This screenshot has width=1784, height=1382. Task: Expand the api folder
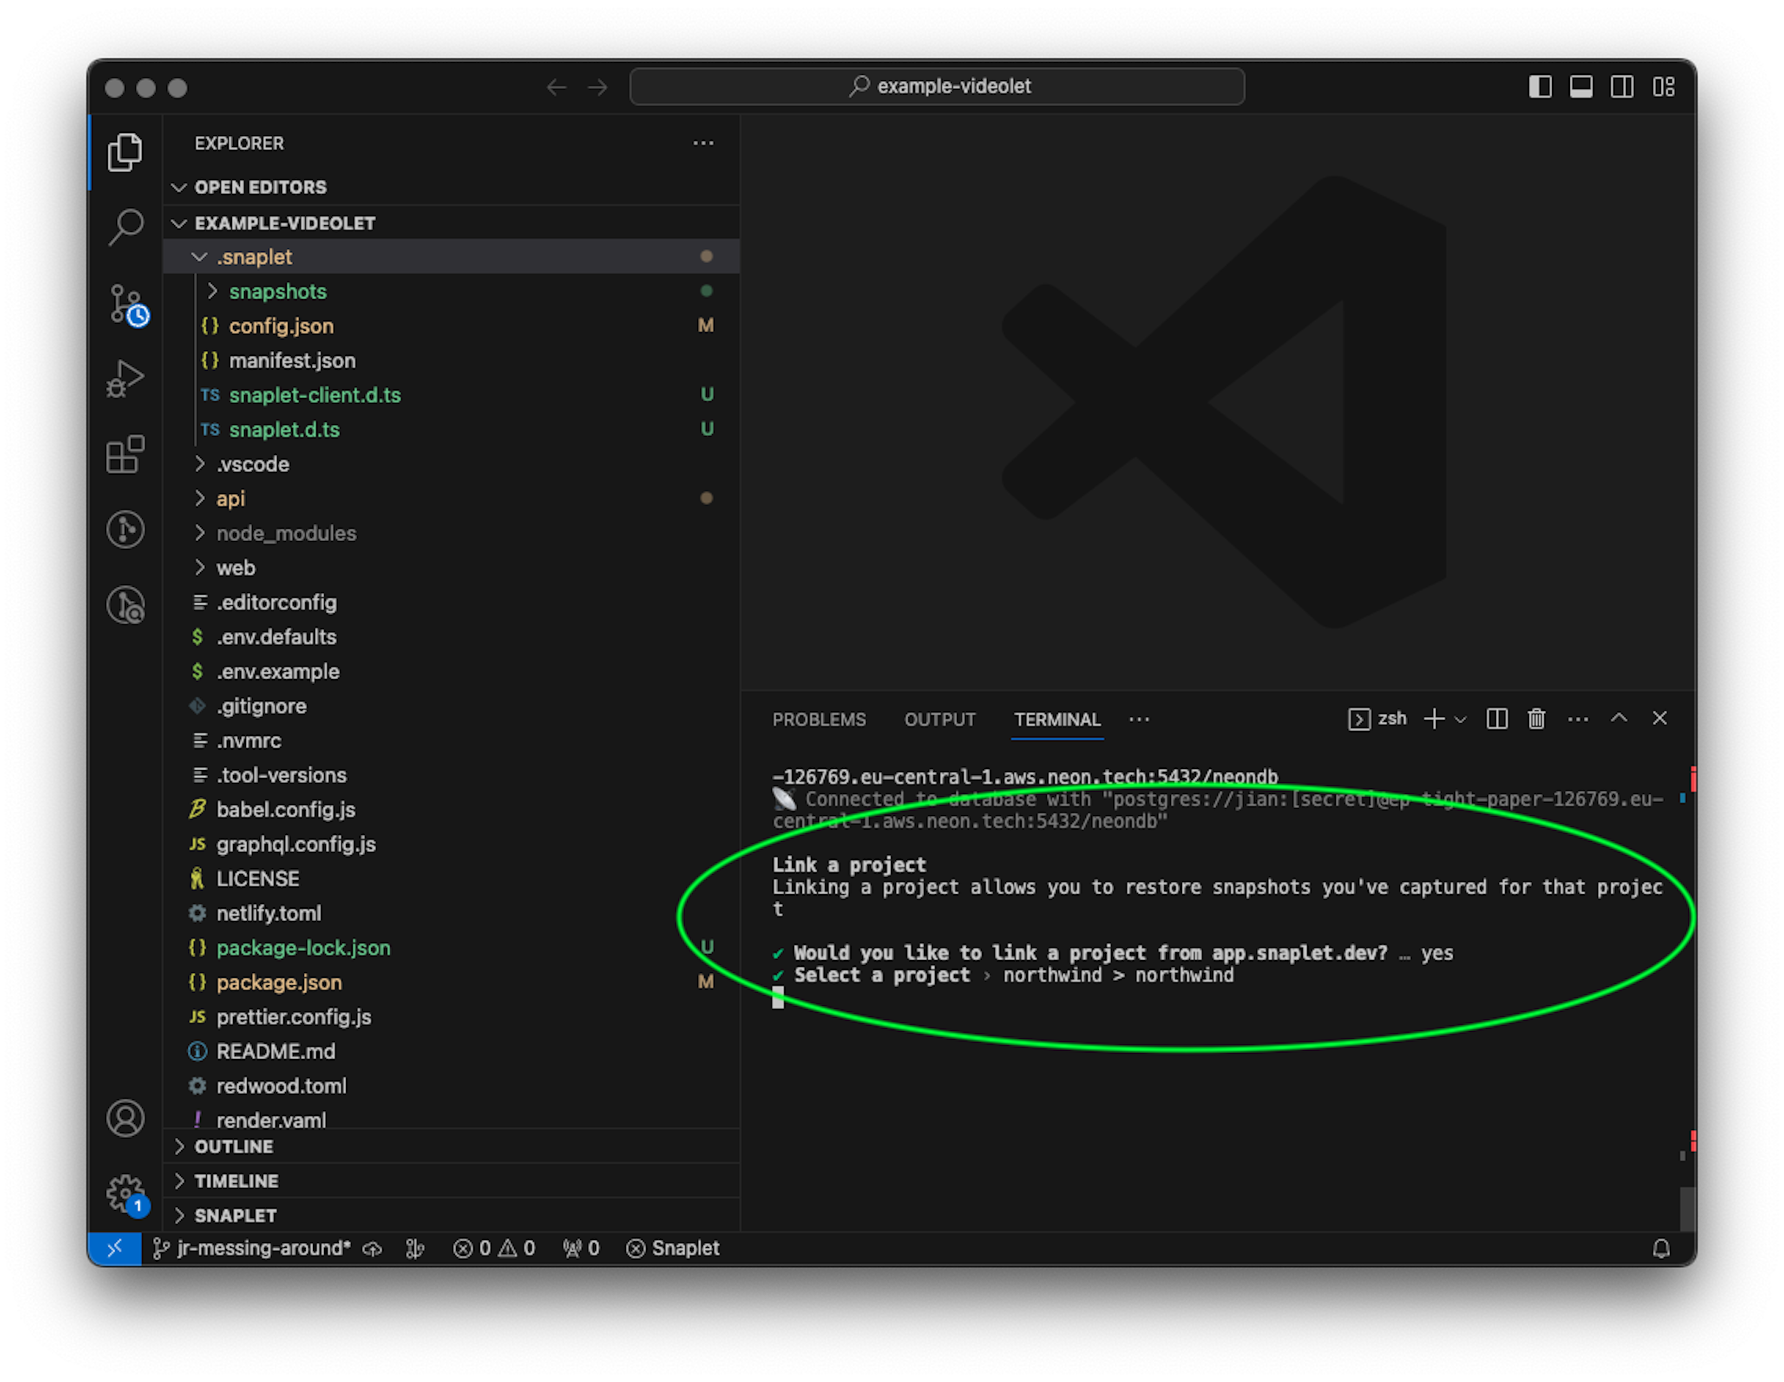(451, 498)
